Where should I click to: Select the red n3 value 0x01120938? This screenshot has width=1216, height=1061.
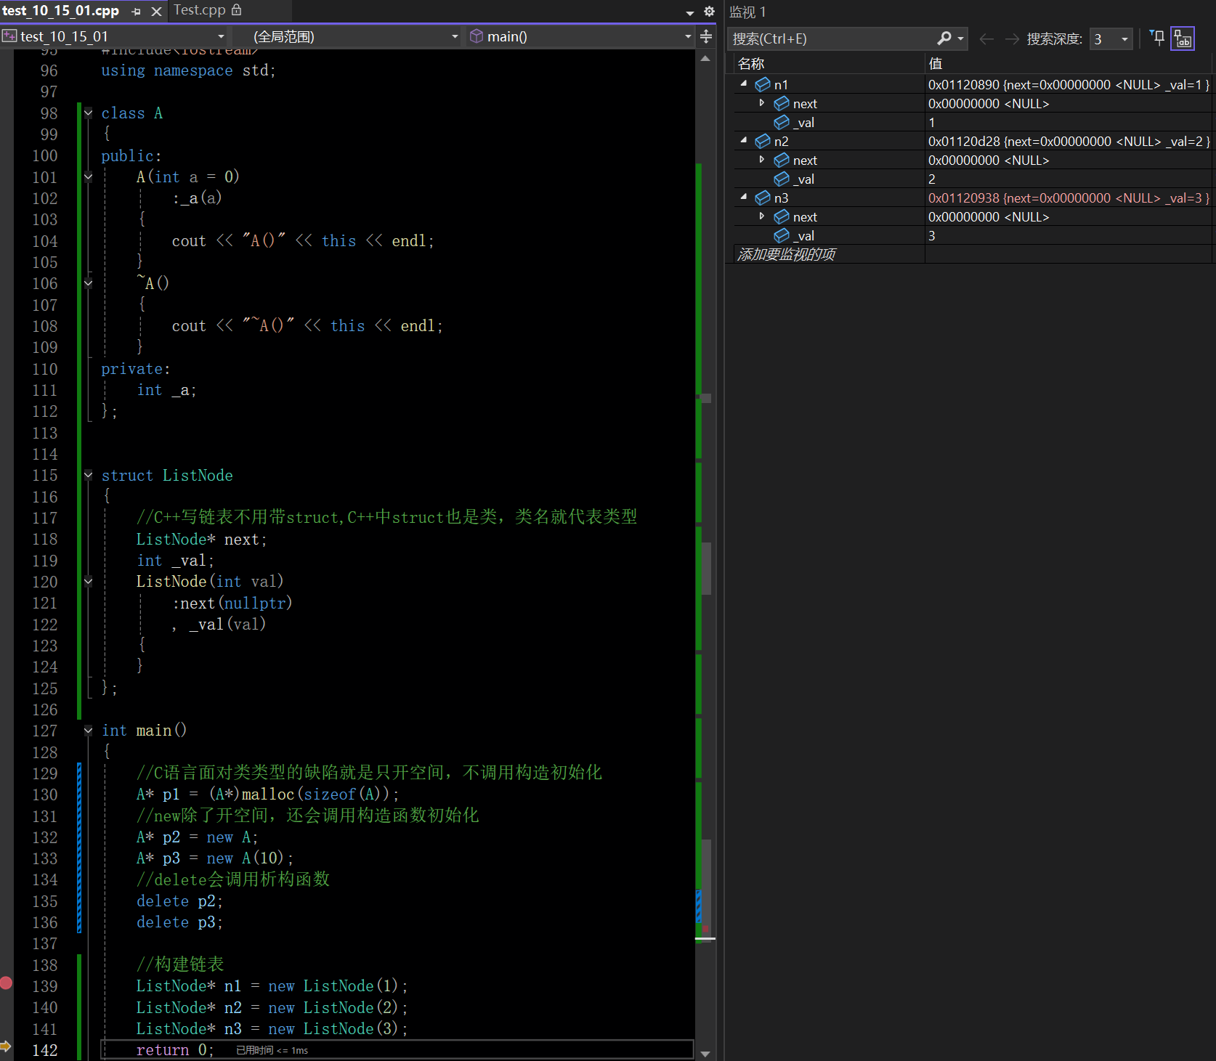click(964, 198)
